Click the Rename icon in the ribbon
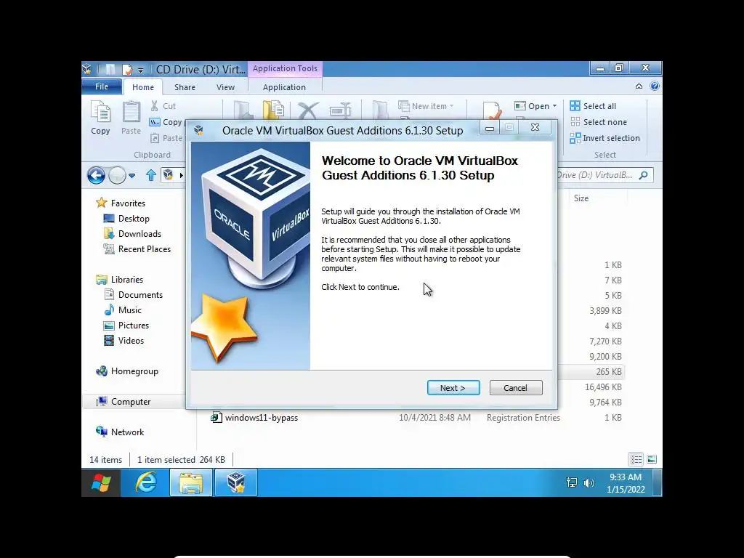The width and height of the screenshot is (744, 558). [340, 111]
